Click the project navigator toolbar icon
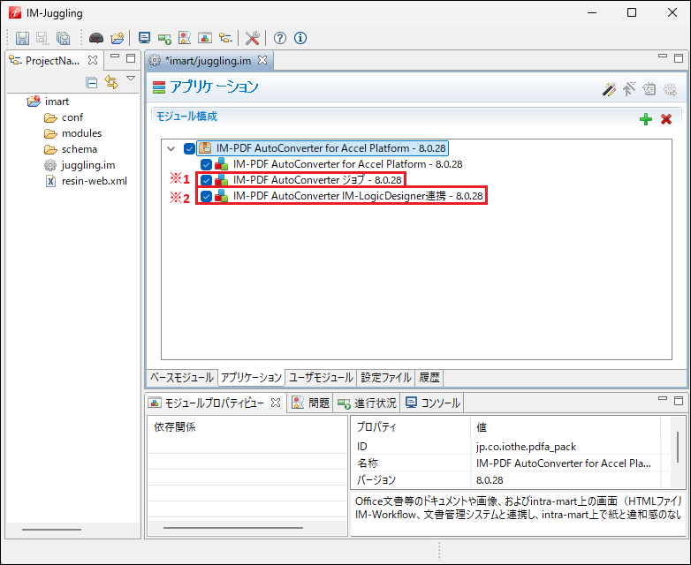The width and height of the screenshot is (691, 565). coord(225,38)
